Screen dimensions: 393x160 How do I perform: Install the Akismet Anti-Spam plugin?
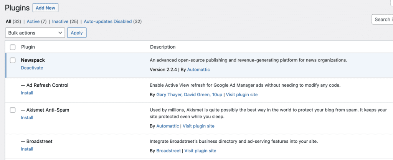(27, 118)
